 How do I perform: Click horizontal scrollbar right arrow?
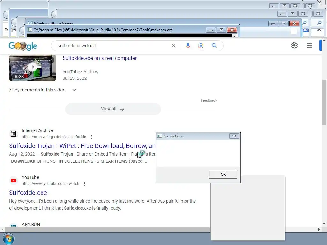tap(319, 229)
